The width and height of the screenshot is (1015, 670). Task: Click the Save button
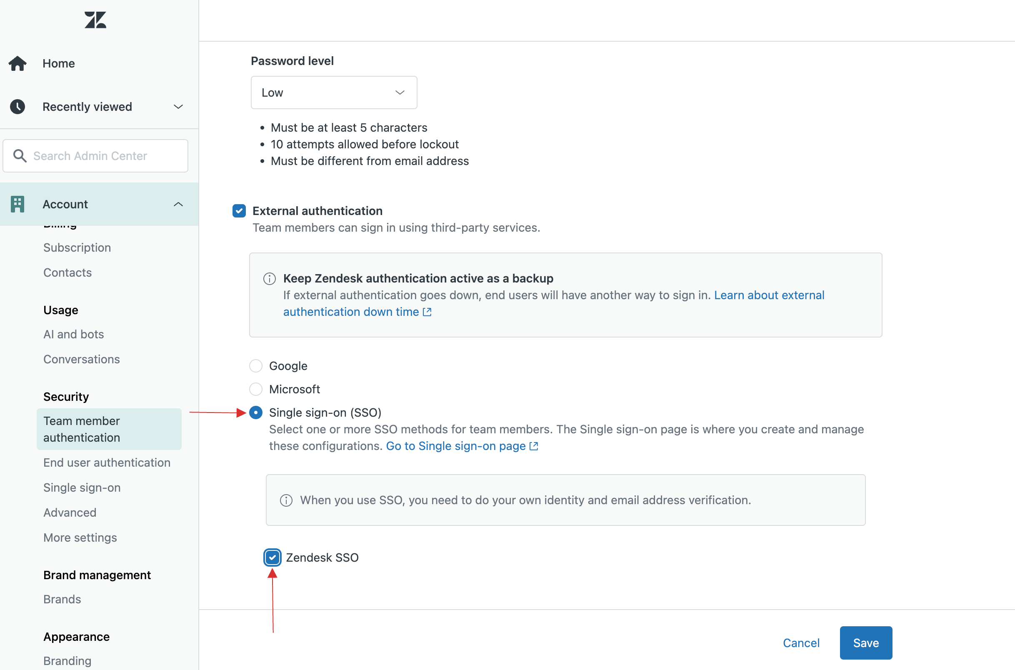click(866, 643)
